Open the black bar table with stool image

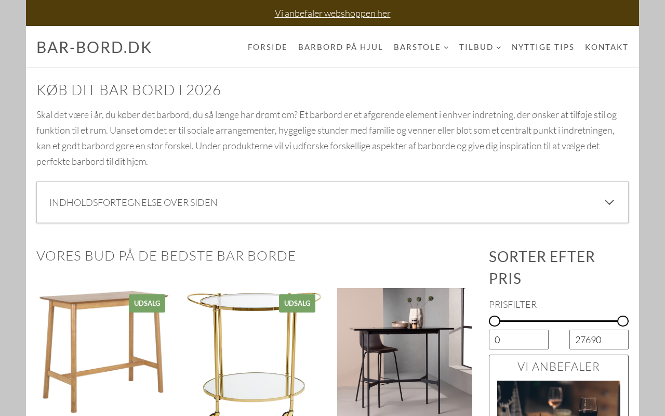click(x=405, y=352)
